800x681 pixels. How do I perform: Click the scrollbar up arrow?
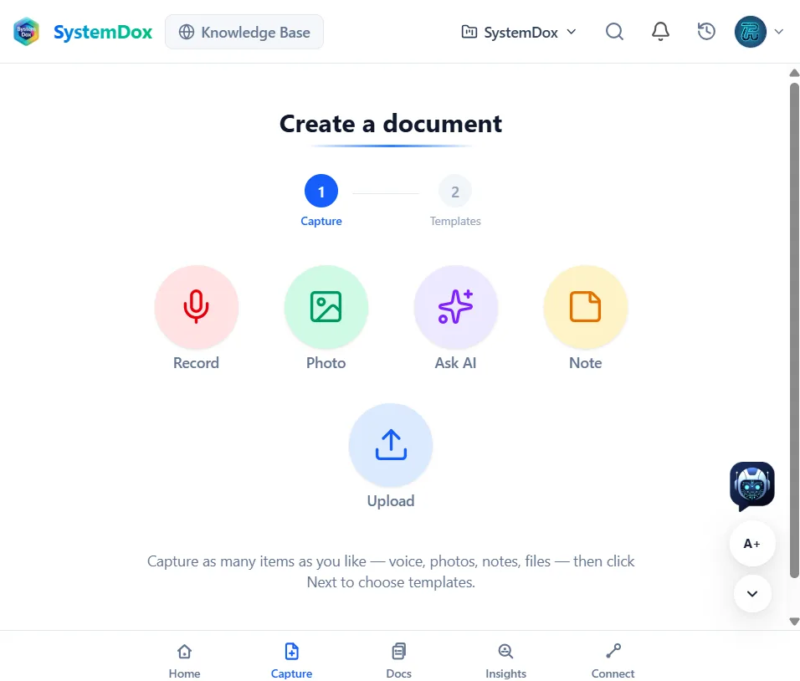794,73
